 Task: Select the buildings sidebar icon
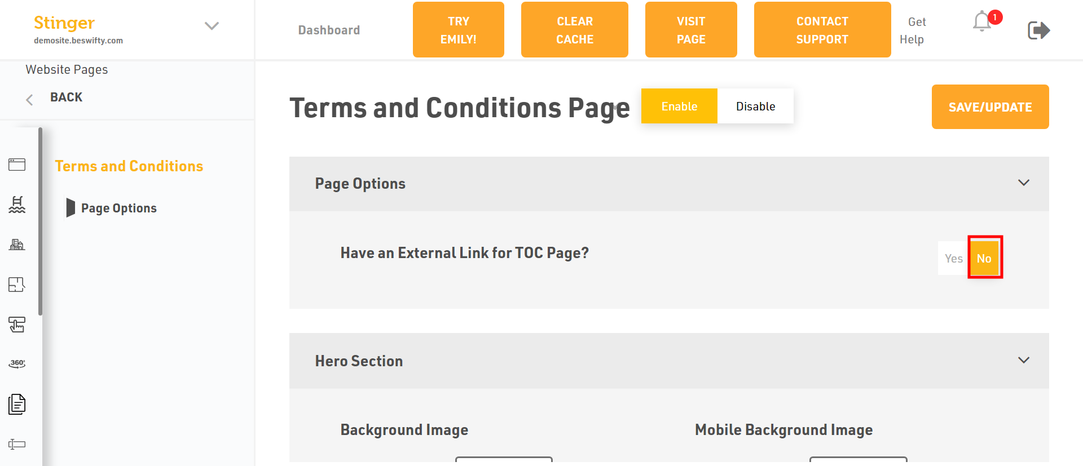[x=17, y=245]
